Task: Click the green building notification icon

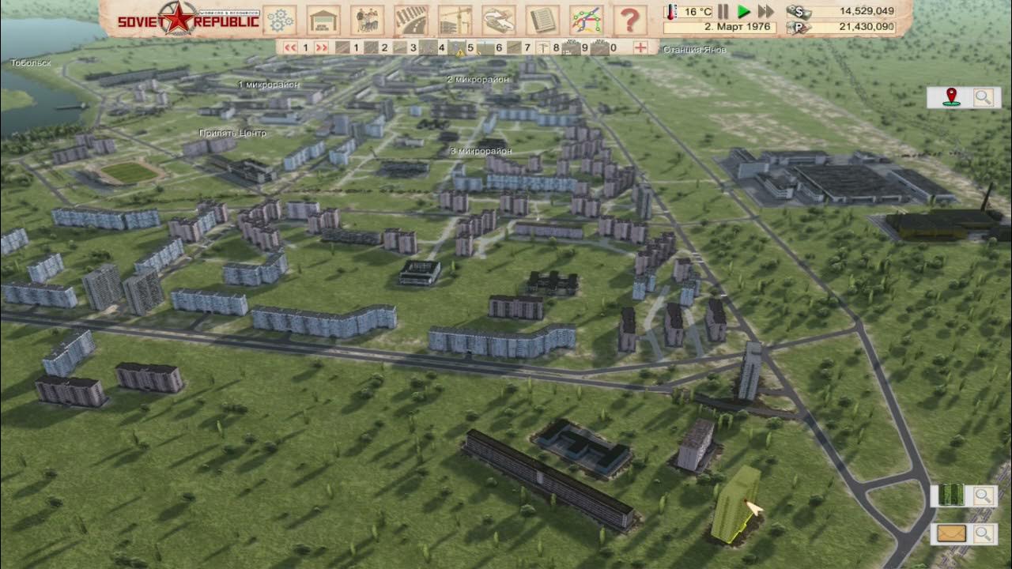Action: 952,496
